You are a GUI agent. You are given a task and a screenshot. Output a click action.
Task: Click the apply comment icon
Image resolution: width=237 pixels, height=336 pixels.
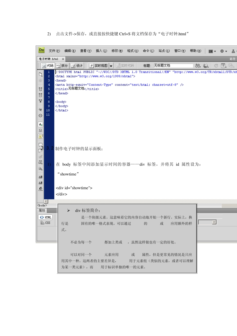(40, 145)
